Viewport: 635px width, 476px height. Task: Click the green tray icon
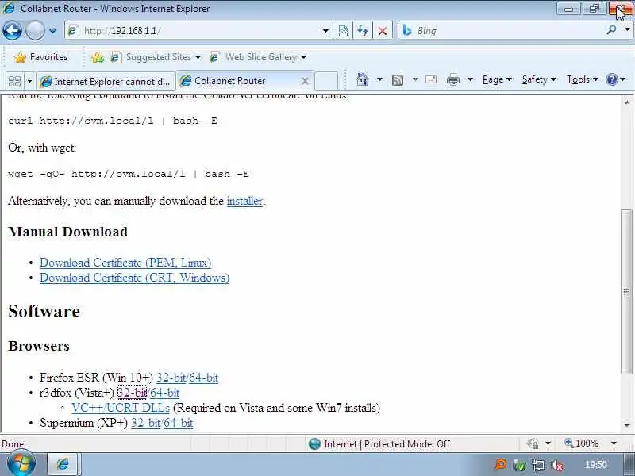click(x=519, y=466)
